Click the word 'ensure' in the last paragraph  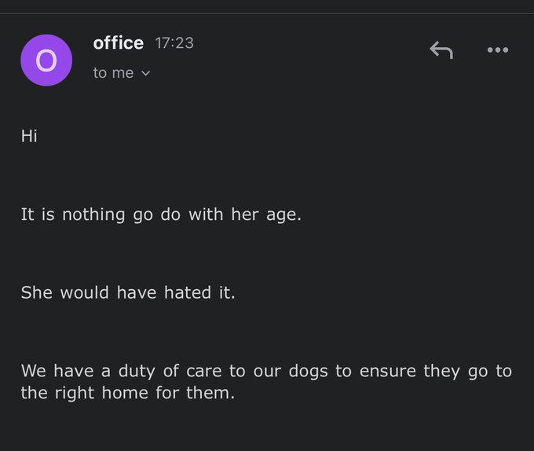[x=388, y=372]
